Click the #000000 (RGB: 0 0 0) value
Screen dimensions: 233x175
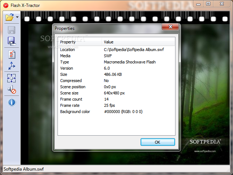[x=123, y=112]
